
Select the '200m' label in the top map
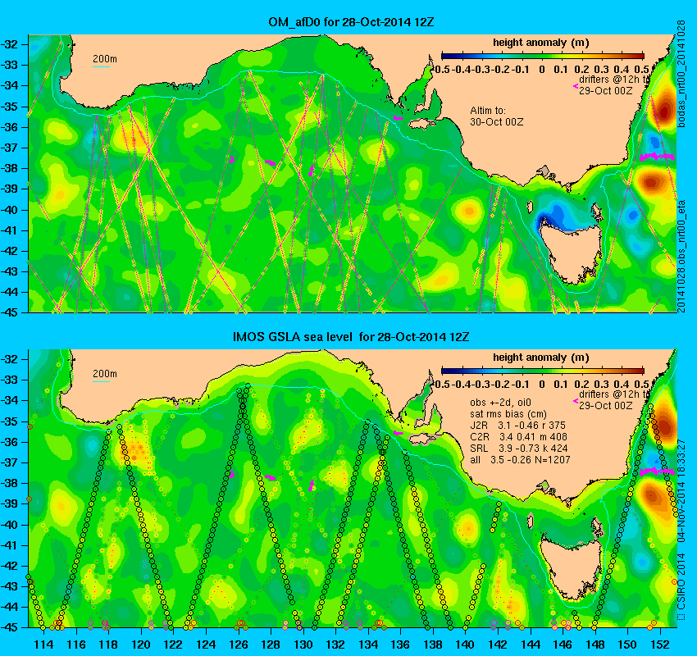coord(104,59)
